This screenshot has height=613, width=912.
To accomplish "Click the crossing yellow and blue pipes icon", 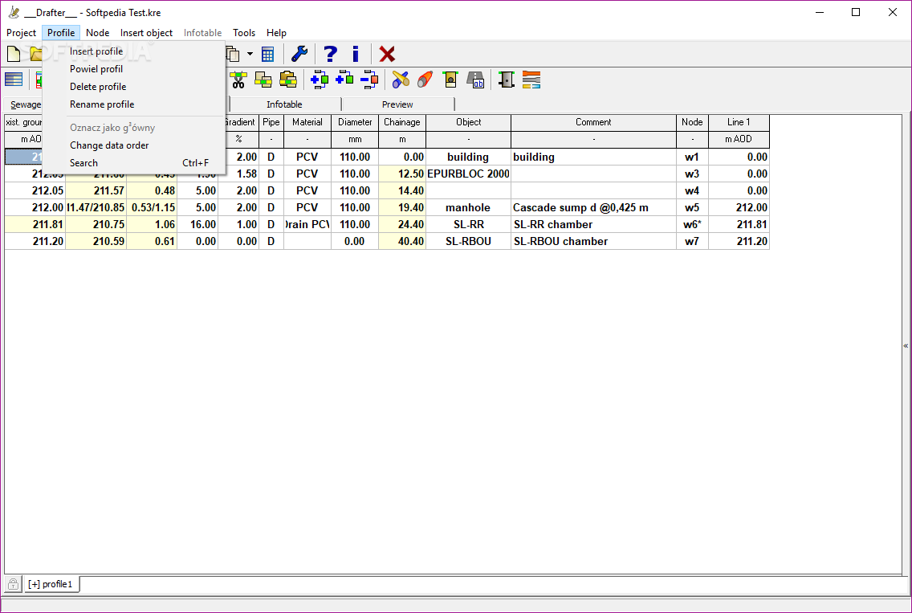I will point(400,80).
